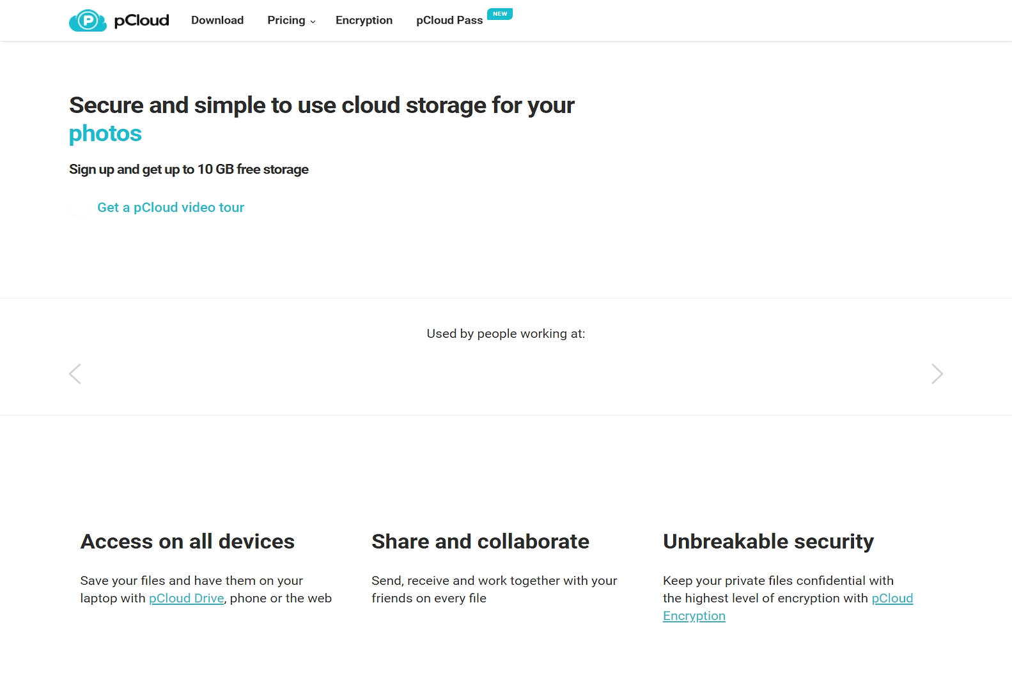Advance the company carousel with right arrow
The width and height of the screenshot is (1012, 685).
[x=937, y=373]
